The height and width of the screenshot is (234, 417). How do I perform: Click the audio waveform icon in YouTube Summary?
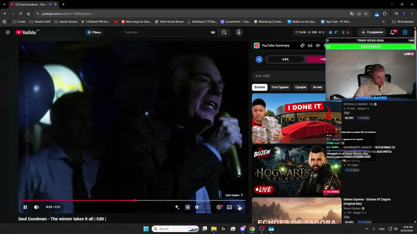click(318, 45)
